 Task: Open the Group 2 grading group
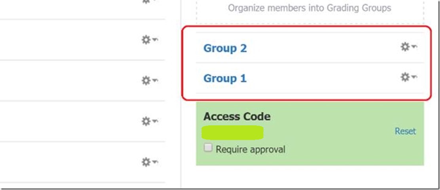tap(225, 48)
